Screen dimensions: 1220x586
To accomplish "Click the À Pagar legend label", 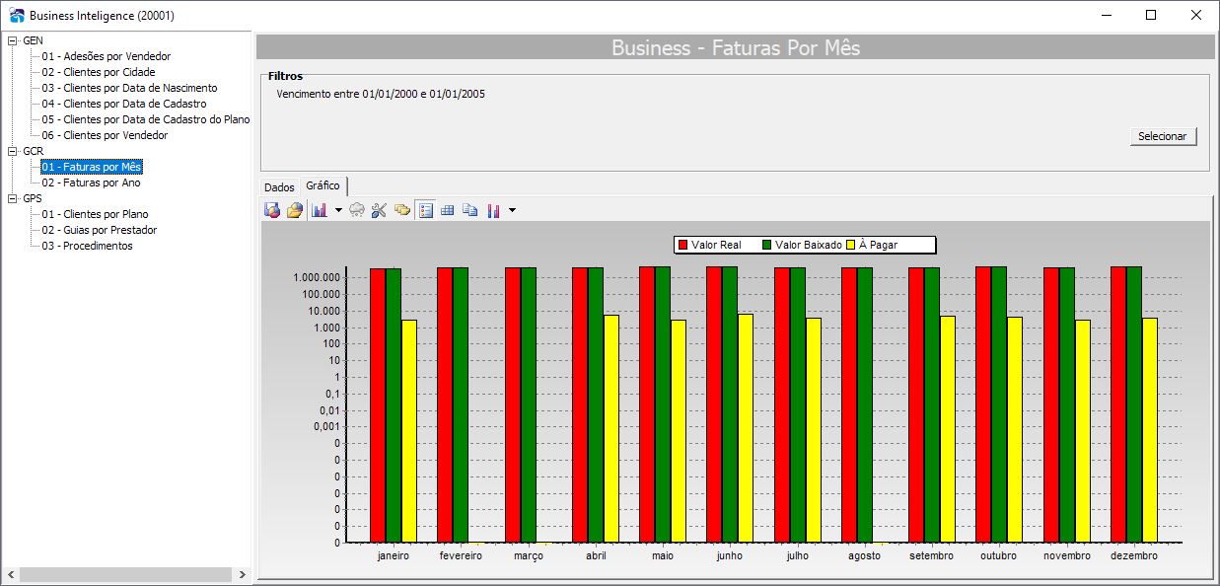I will coord(878,245).
